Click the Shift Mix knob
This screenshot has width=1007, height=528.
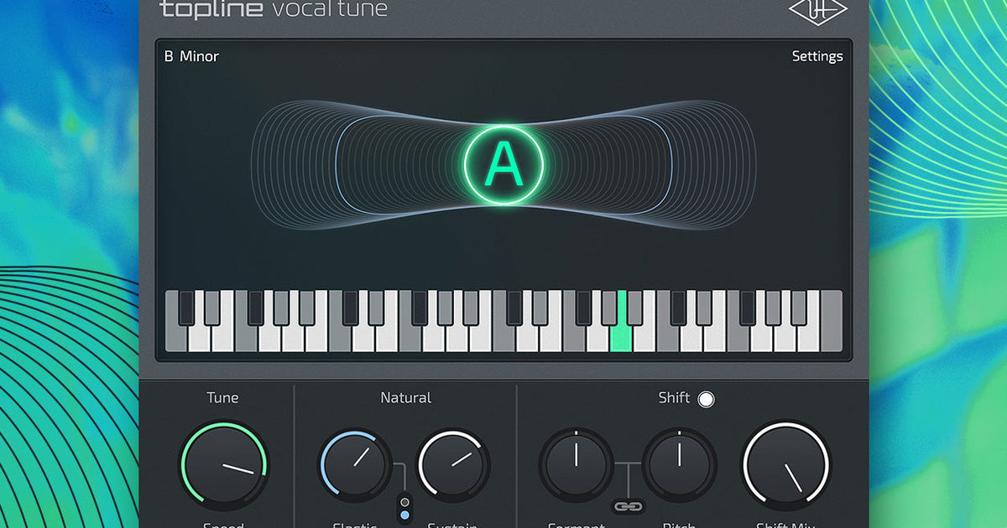pyautogui.click(x=786, y=464)
